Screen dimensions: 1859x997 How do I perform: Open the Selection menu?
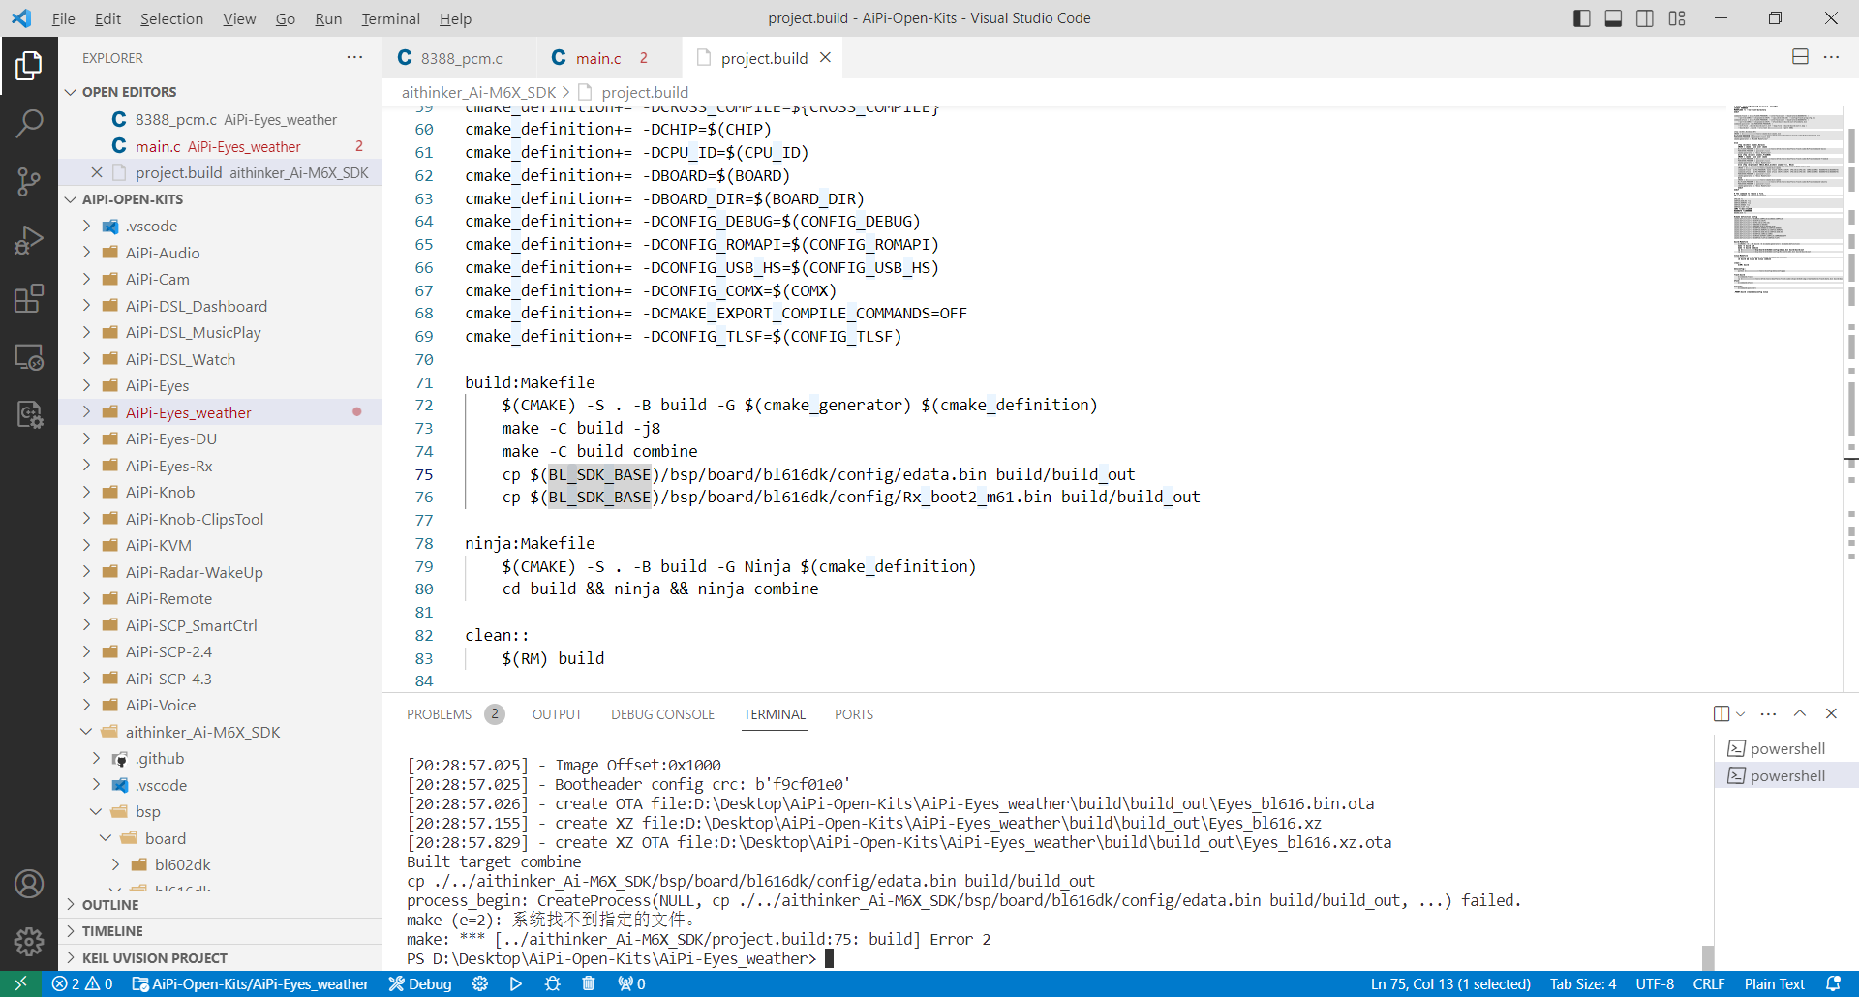pyautogui.click(x=171, y=18)
